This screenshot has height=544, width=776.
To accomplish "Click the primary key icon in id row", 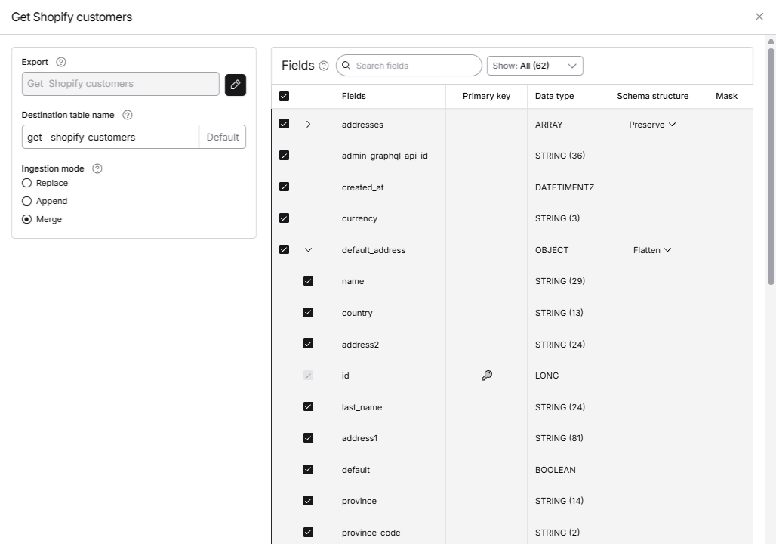I will point(486,376).
